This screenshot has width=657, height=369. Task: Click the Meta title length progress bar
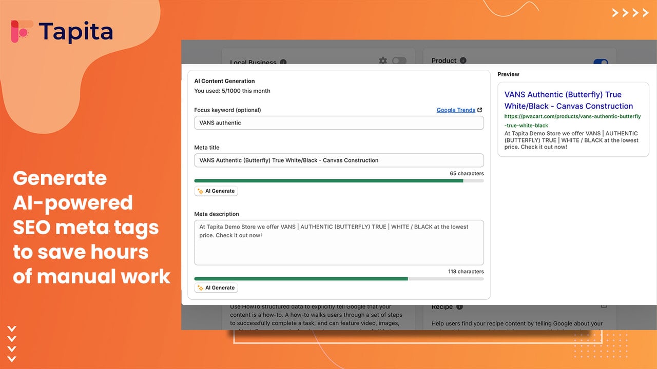pos(339,181)
